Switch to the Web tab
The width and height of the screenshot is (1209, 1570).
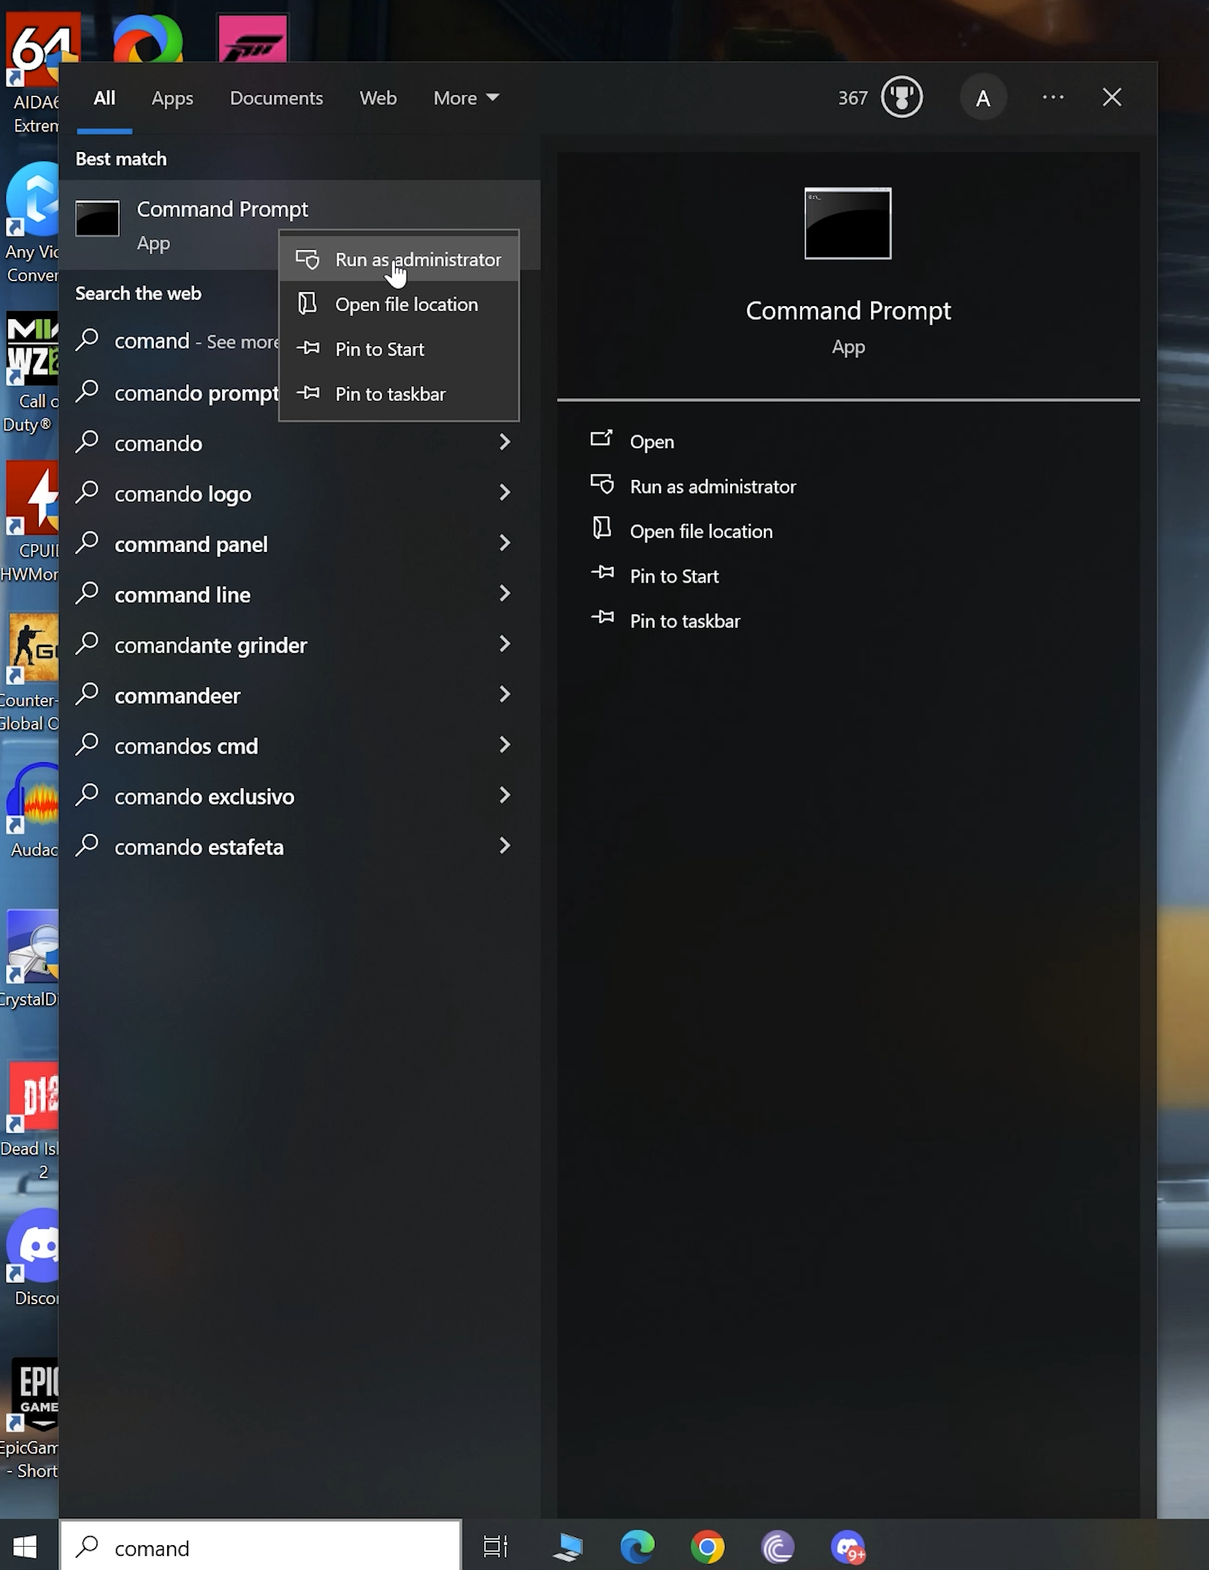point(378,98)
